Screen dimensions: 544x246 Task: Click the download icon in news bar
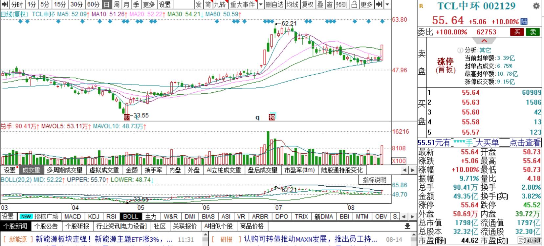(x=407, y=226)
